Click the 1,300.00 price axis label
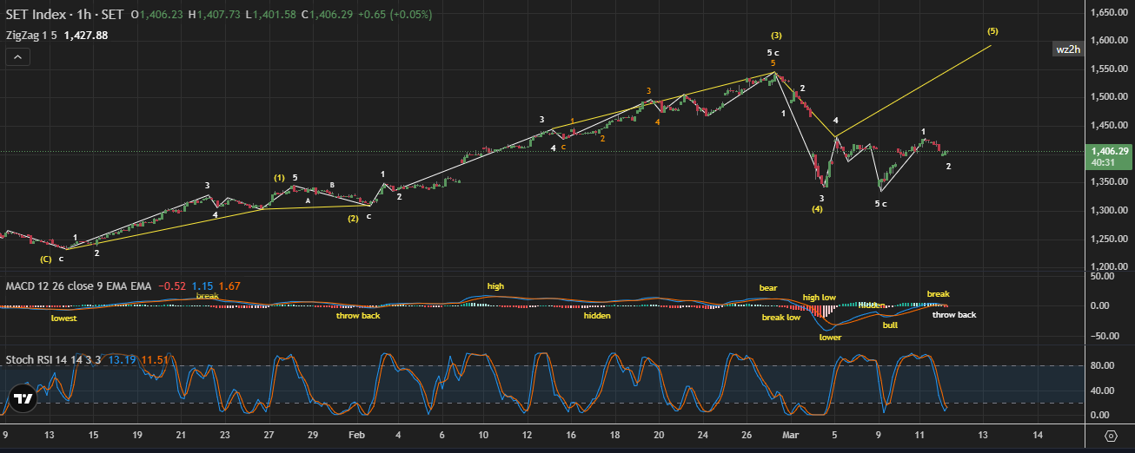This screenshot has height=453, width=1135. pos(1109,211)
